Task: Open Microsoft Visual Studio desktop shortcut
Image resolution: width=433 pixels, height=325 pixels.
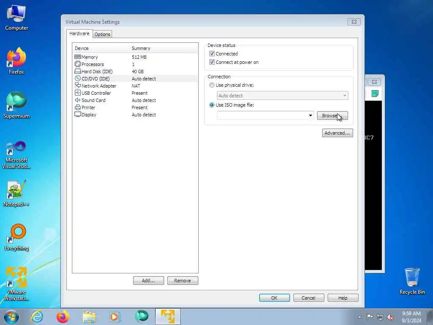Action: (x=16, y=155)
